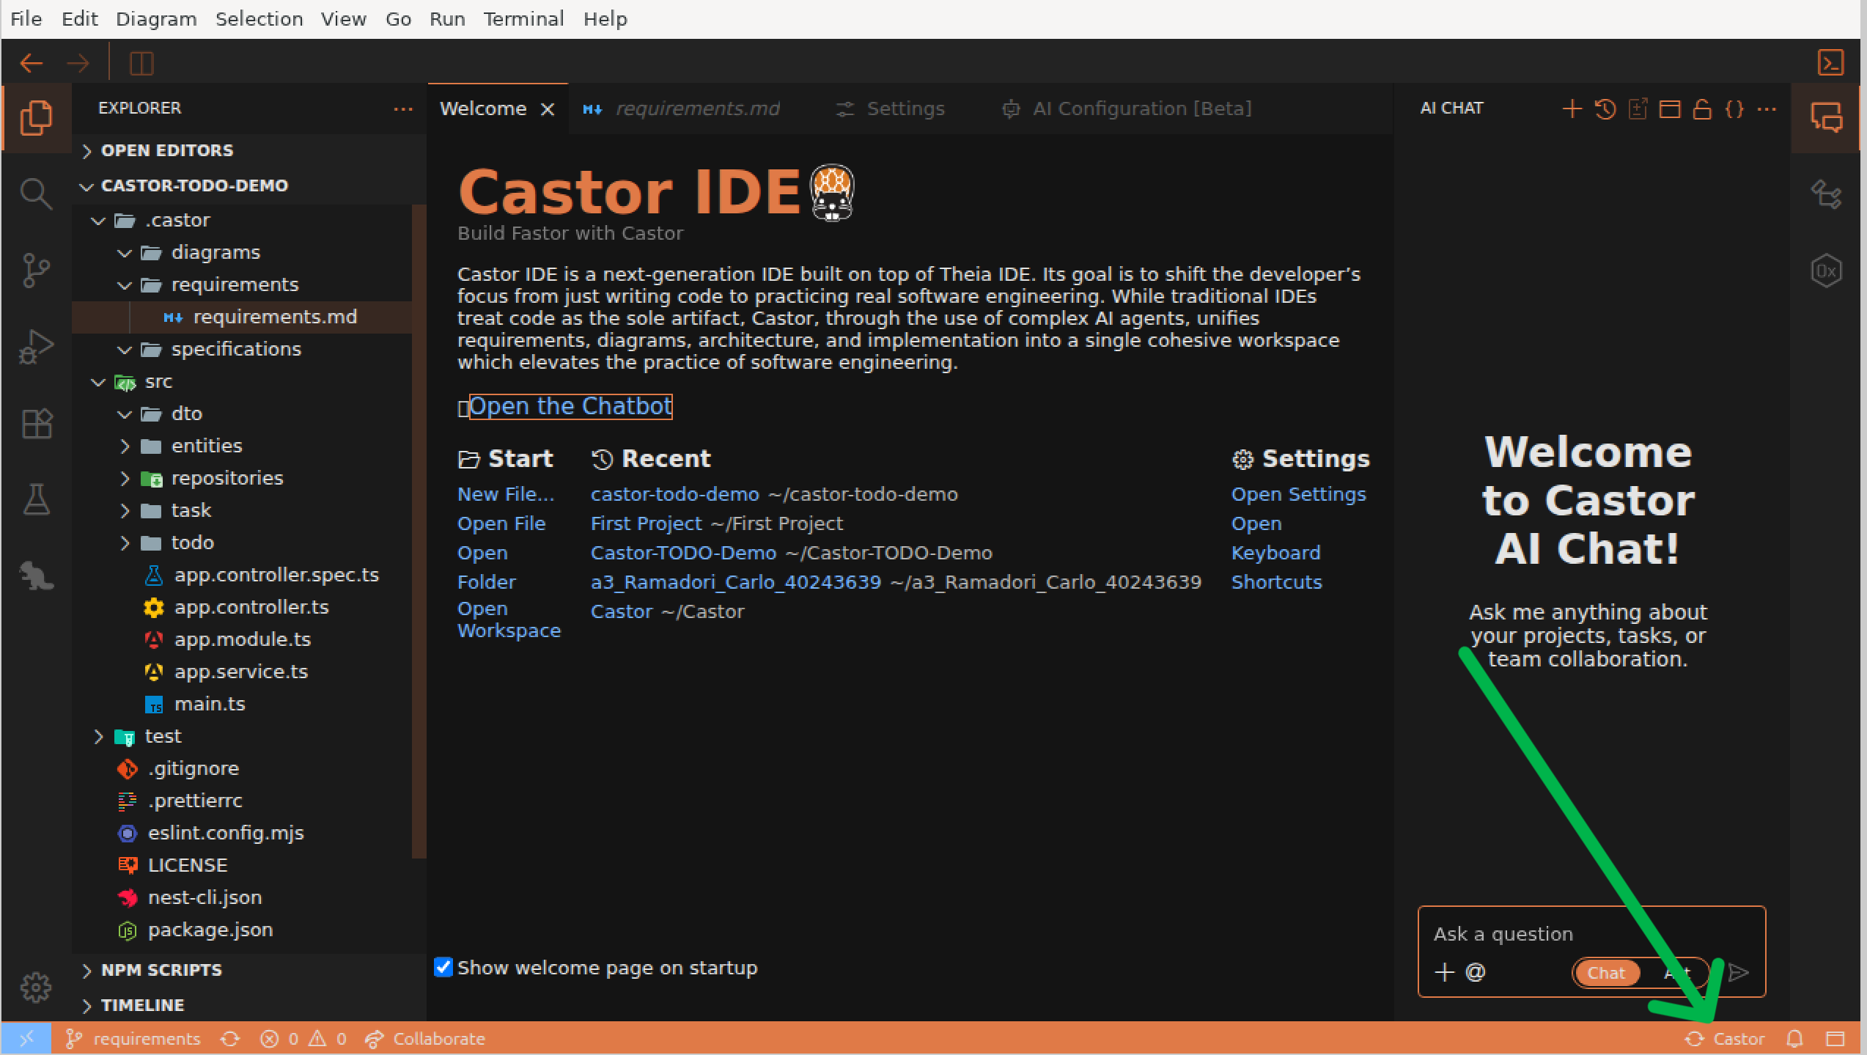Open the Terminal menu
The width and height of the screenshot is (1867, 1055).
[523, 19]
